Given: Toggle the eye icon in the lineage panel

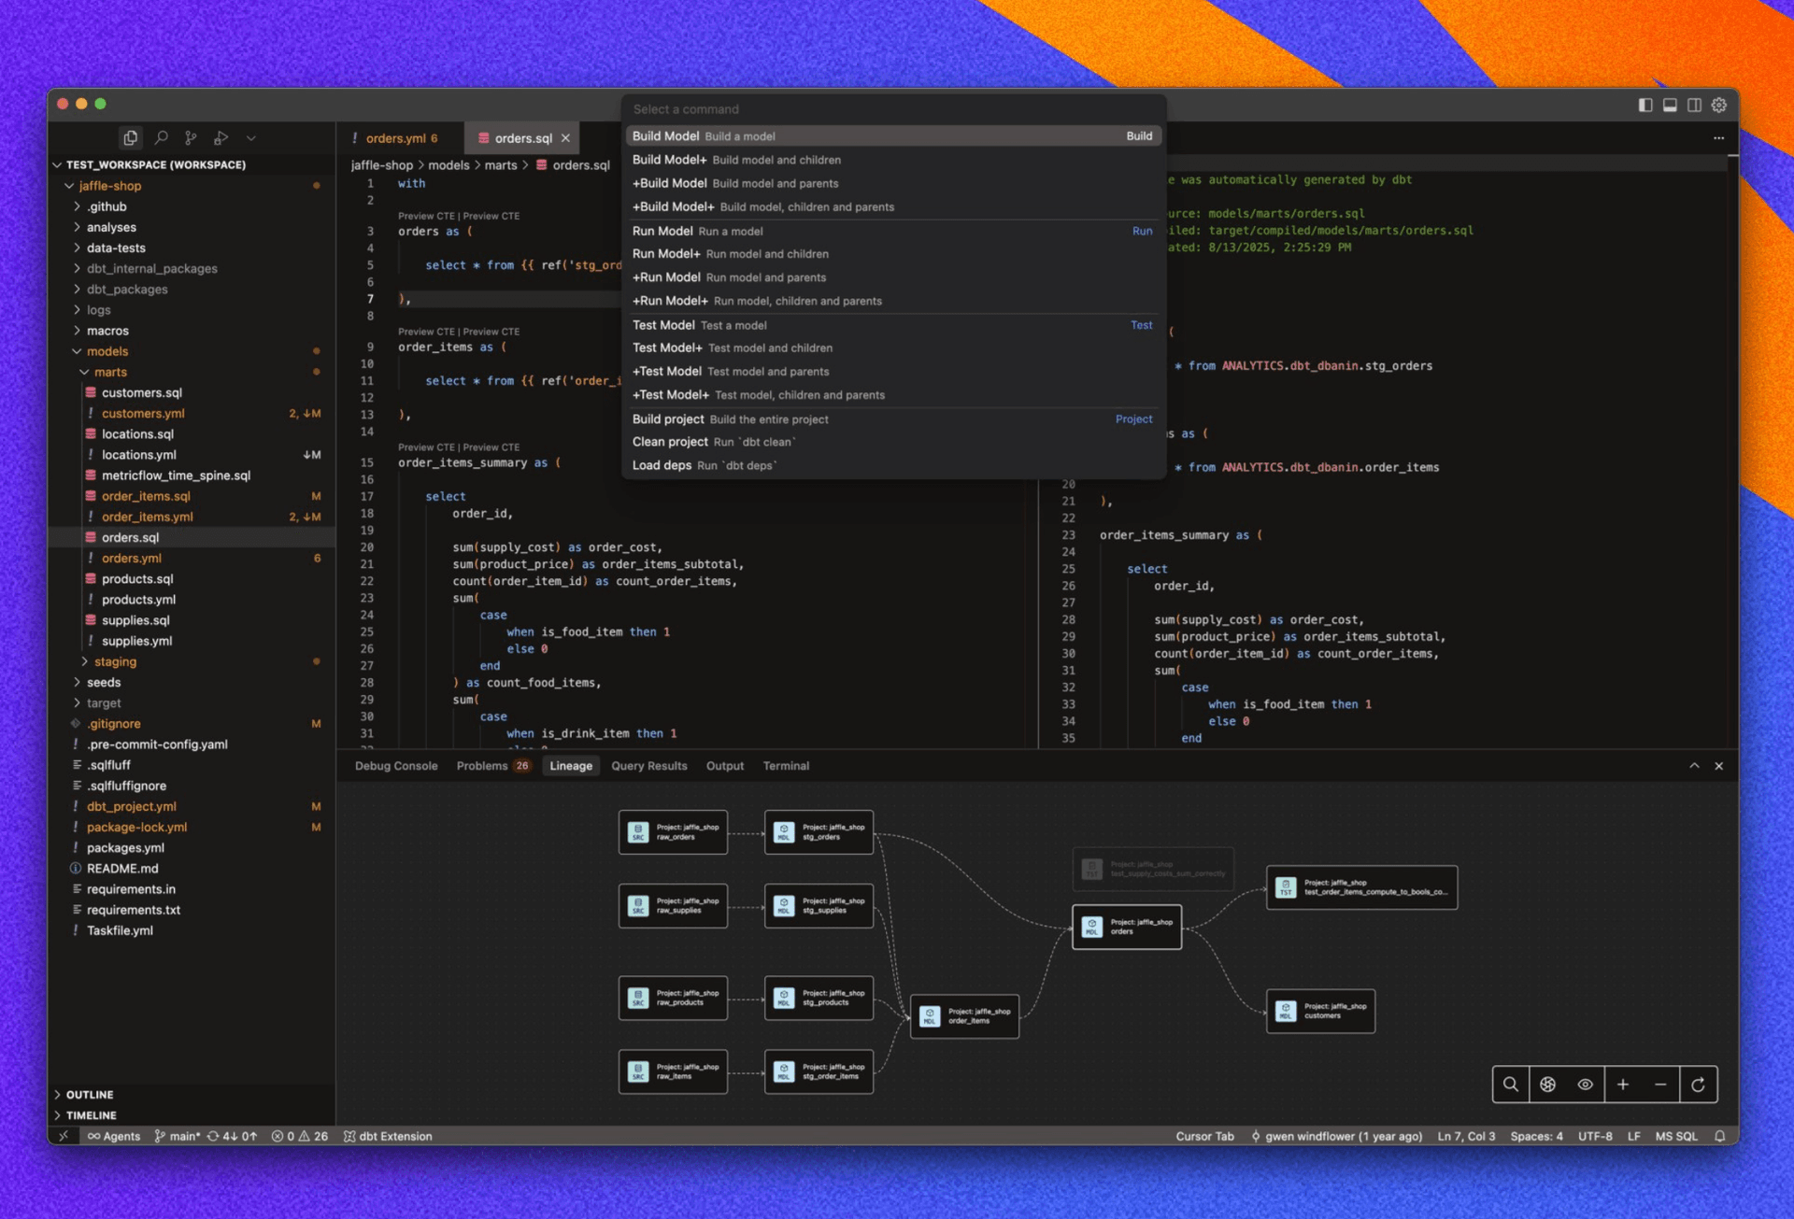Looking at the screenshot, I should (x=1585, y=1084).
